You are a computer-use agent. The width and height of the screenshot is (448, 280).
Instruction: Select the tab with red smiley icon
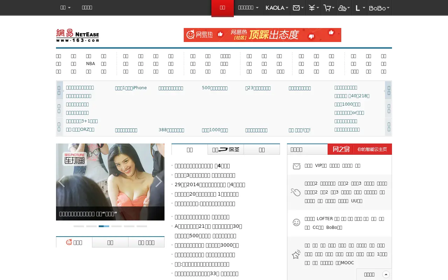[74, 242]
